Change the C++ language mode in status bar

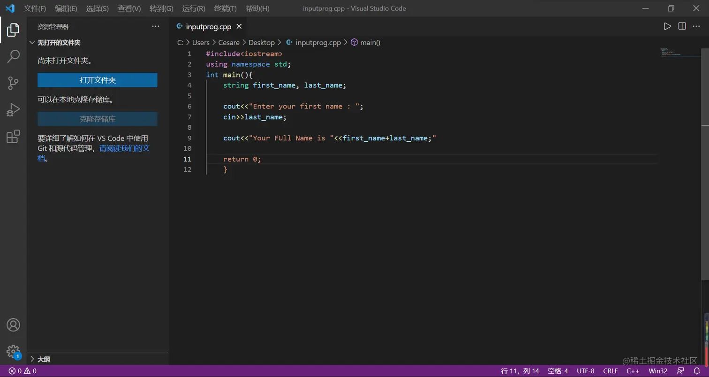coord(633,371)
